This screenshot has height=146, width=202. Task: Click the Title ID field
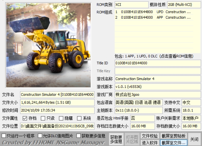click(x=158, y=63)
